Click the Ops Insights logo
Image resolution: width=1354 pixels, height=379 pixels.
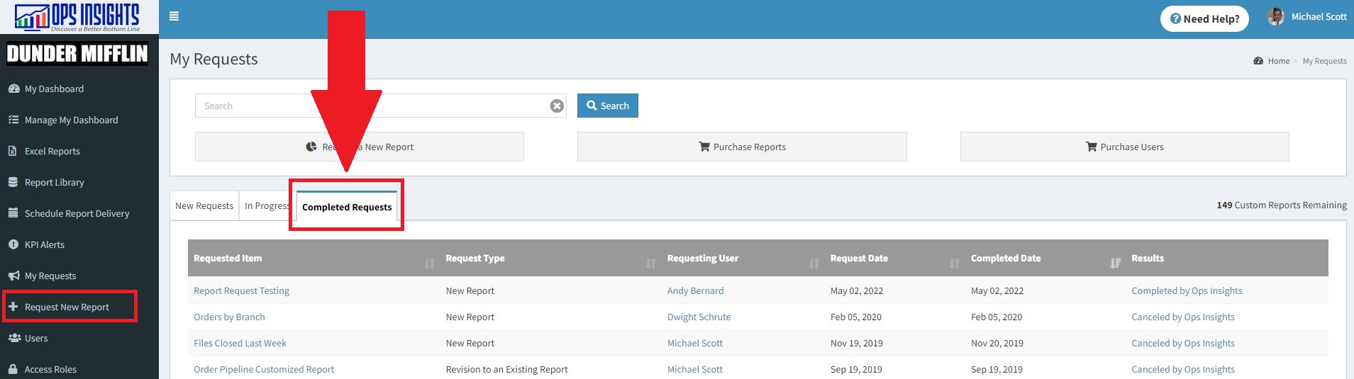77,17
